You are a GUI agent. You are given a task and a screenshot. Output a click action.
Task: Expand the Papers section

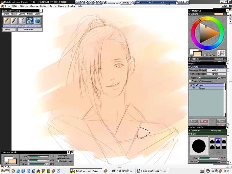[x=189, y=59]
